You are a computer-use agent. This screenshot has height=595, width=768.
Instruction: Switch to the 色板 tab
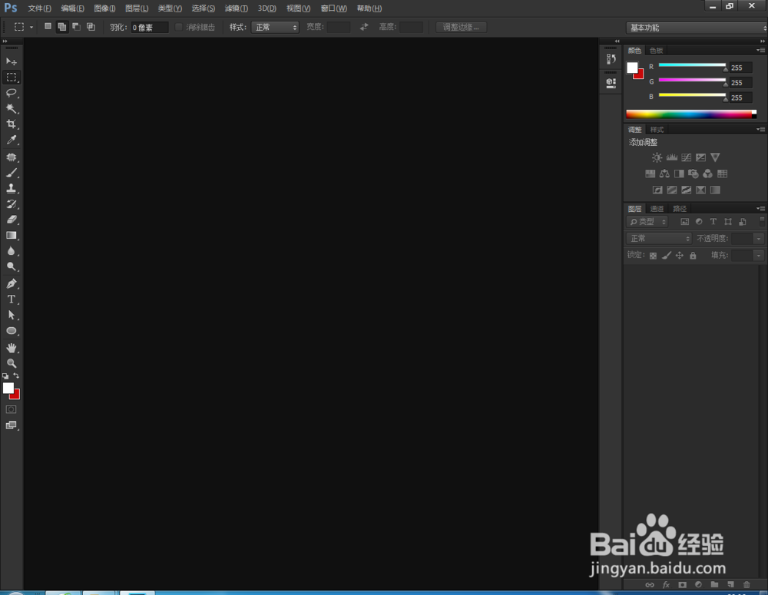coord(657,51)
